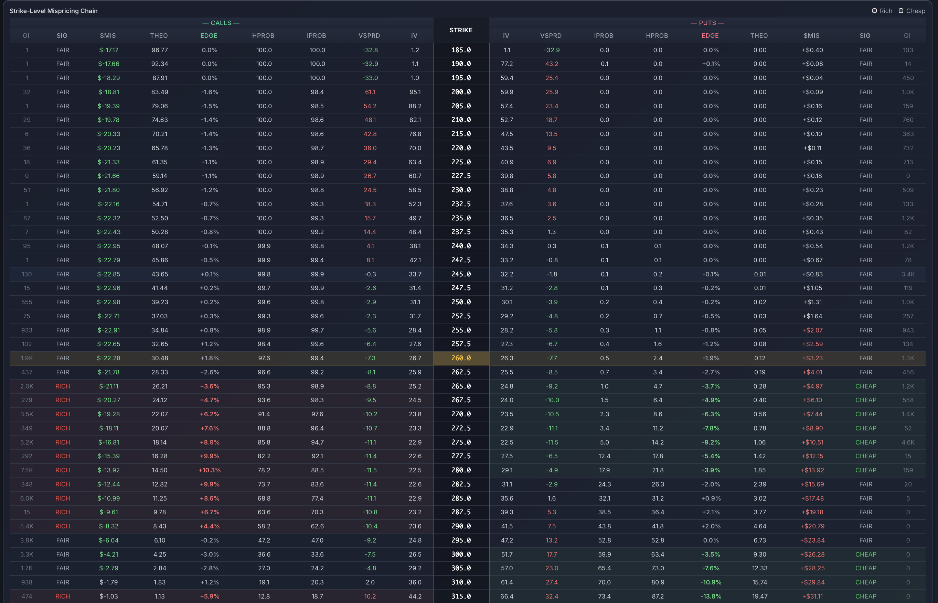This screenshot has width=938, height=603.
Task: Select the 315.0 strike row
Action: click(461, 596)
